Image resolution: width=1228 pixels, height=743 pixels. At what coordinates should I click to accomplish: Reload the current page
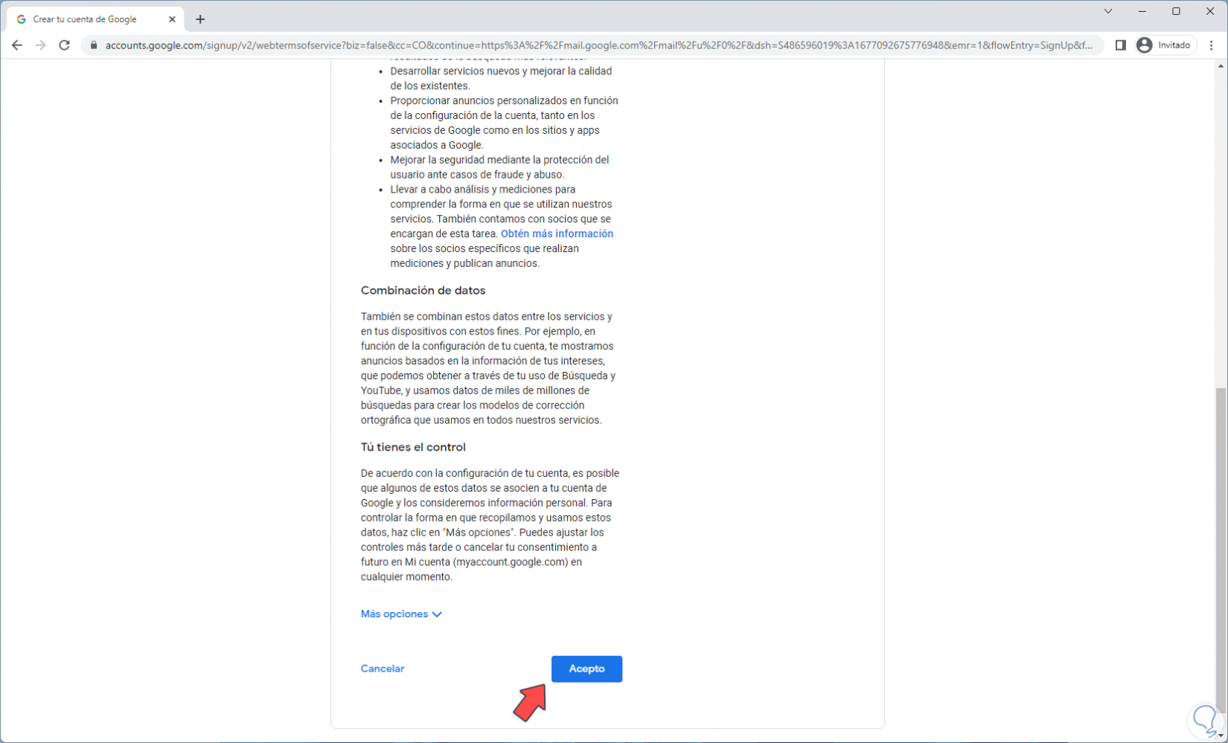point(65,45)
